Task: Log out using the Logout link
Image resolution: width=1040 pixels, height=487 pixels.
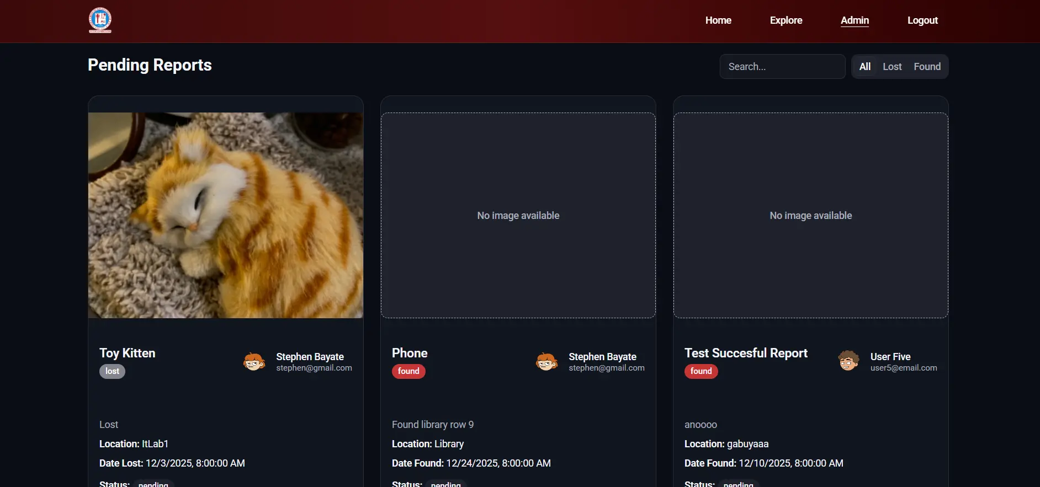Action: tap(922, 20)
